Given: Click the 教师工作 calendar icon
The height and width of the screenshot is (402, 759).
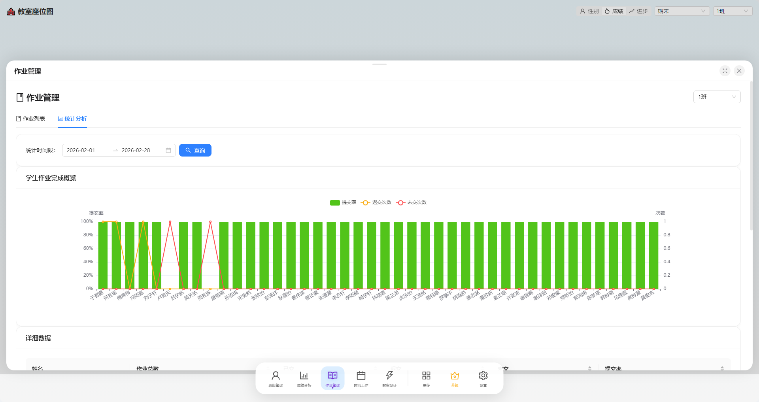Looking at the screenshot, I should click(x=361, y=378).
